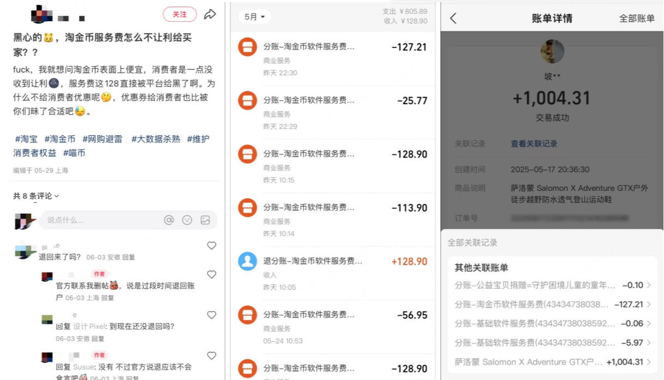Tap the payee avatar above 坡**
The width and height of the screenshot is (664, 380).
point(552,51)
